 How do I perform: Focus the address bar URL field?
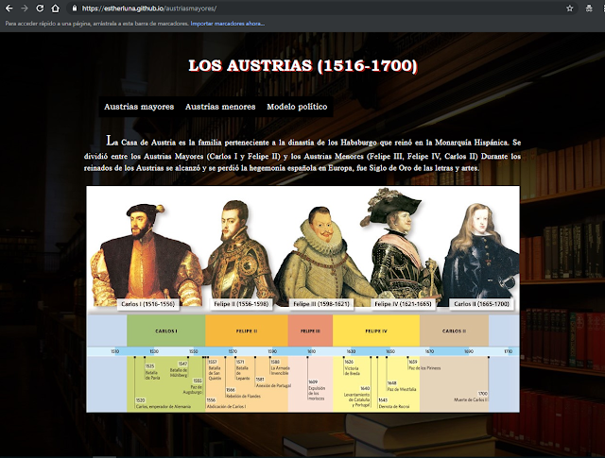[322, 8]
